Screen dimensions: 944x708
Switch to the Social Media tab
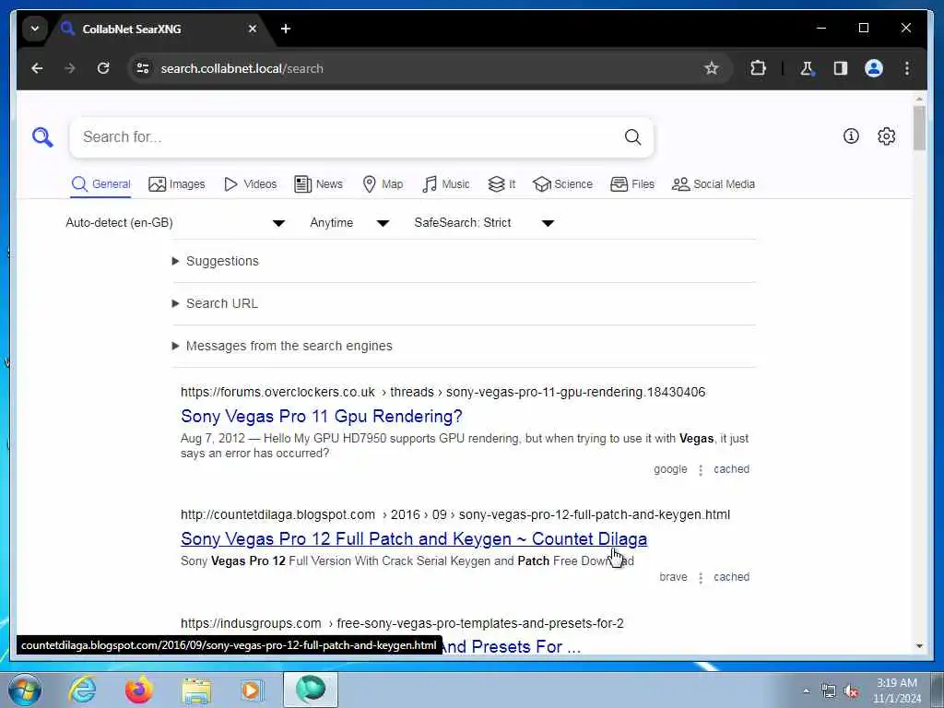pos(713,184)
